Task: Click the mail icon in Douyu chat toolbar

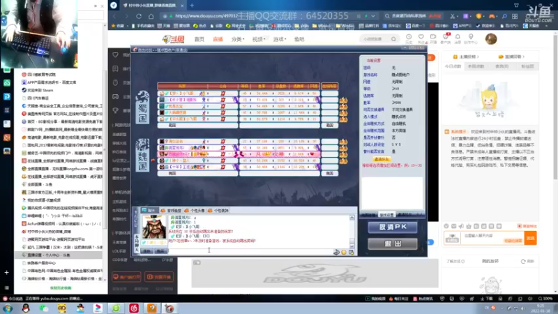Action: [x=454, y=226]
